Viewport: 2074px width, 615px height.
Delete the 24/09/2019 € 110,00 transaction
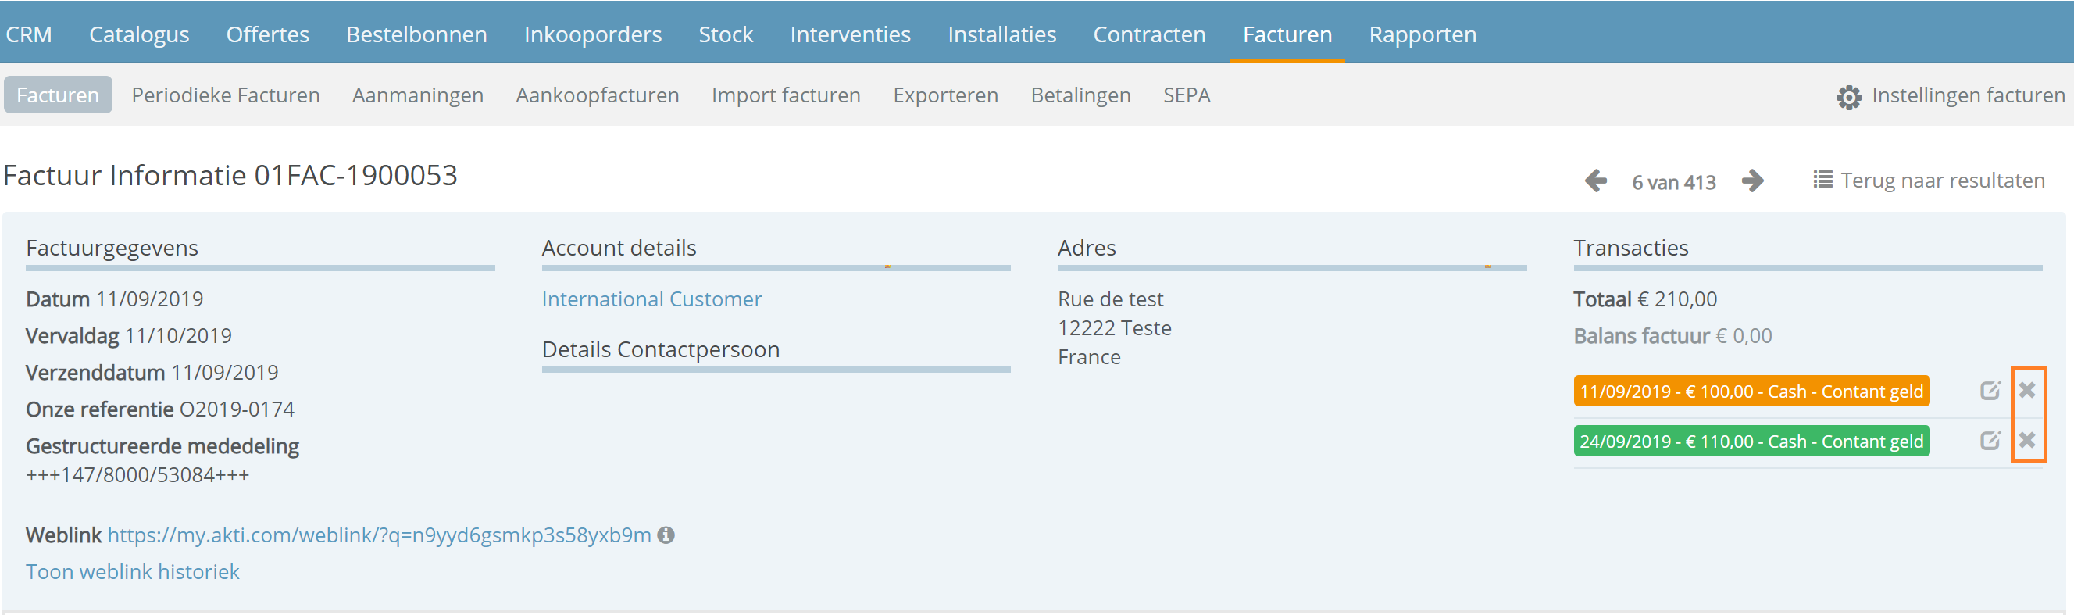(x=2026, y=440)
